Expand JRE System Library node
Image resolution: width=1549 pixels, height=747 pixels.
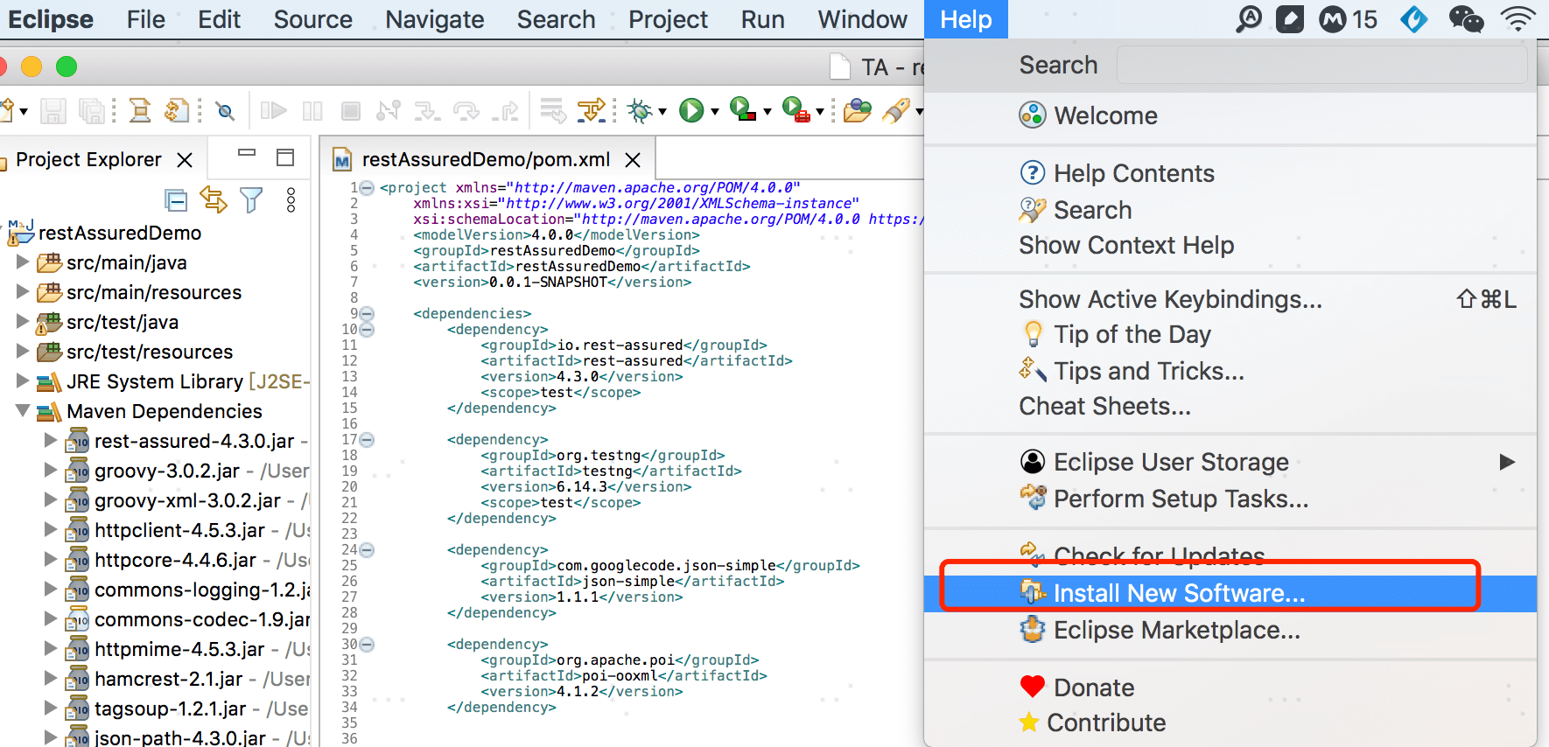click(24, 380)
